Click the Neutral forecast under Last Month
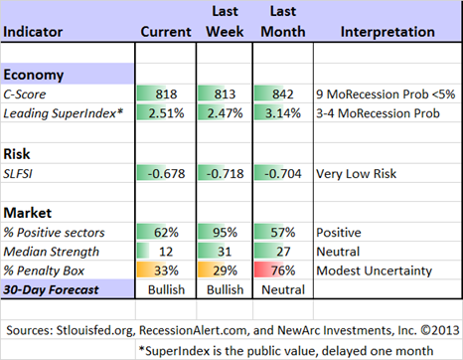This screenshot has height=360, width=463. 283,289
